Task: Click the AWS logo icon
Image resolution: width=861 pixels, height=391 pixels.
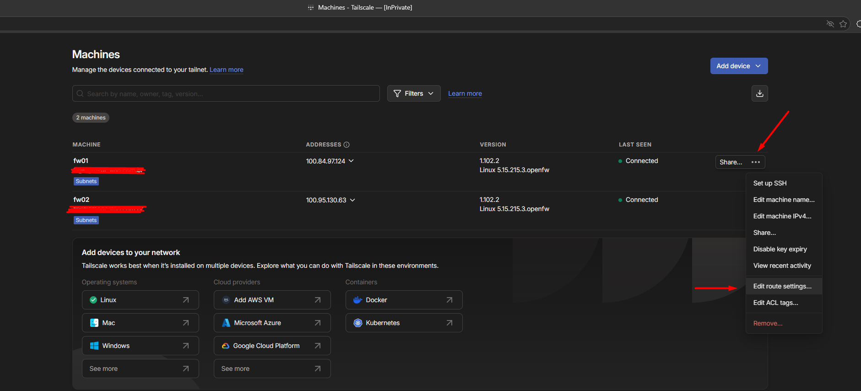Action: pos(226,300)
